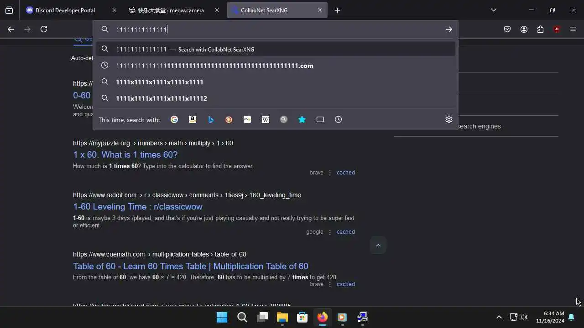Screen dimensions: 584x328
Task: Open cached copy of the mypuzzle.org result
Action: coord(346,173)
